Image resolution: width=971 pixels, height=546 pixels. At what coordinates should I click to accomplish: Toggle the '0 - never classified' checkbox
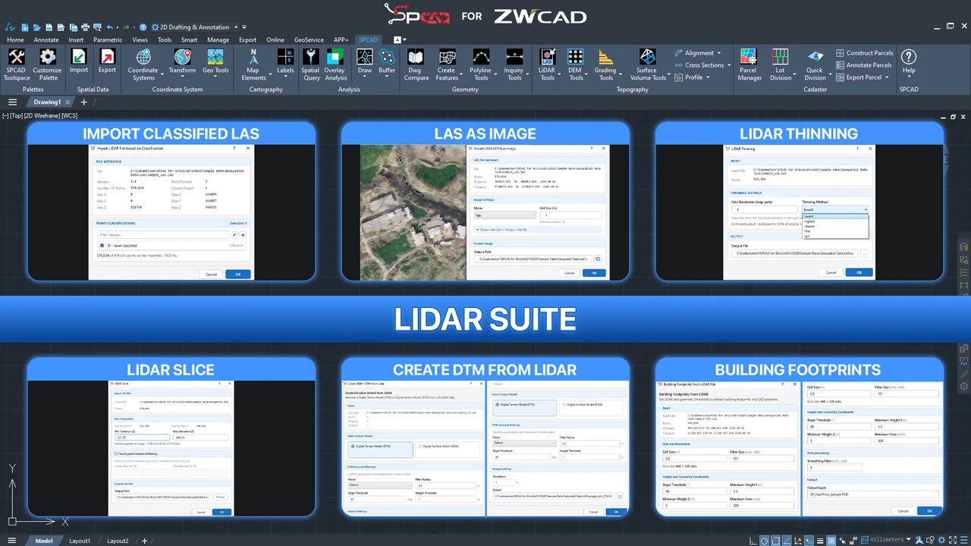(x=102, y=245)
